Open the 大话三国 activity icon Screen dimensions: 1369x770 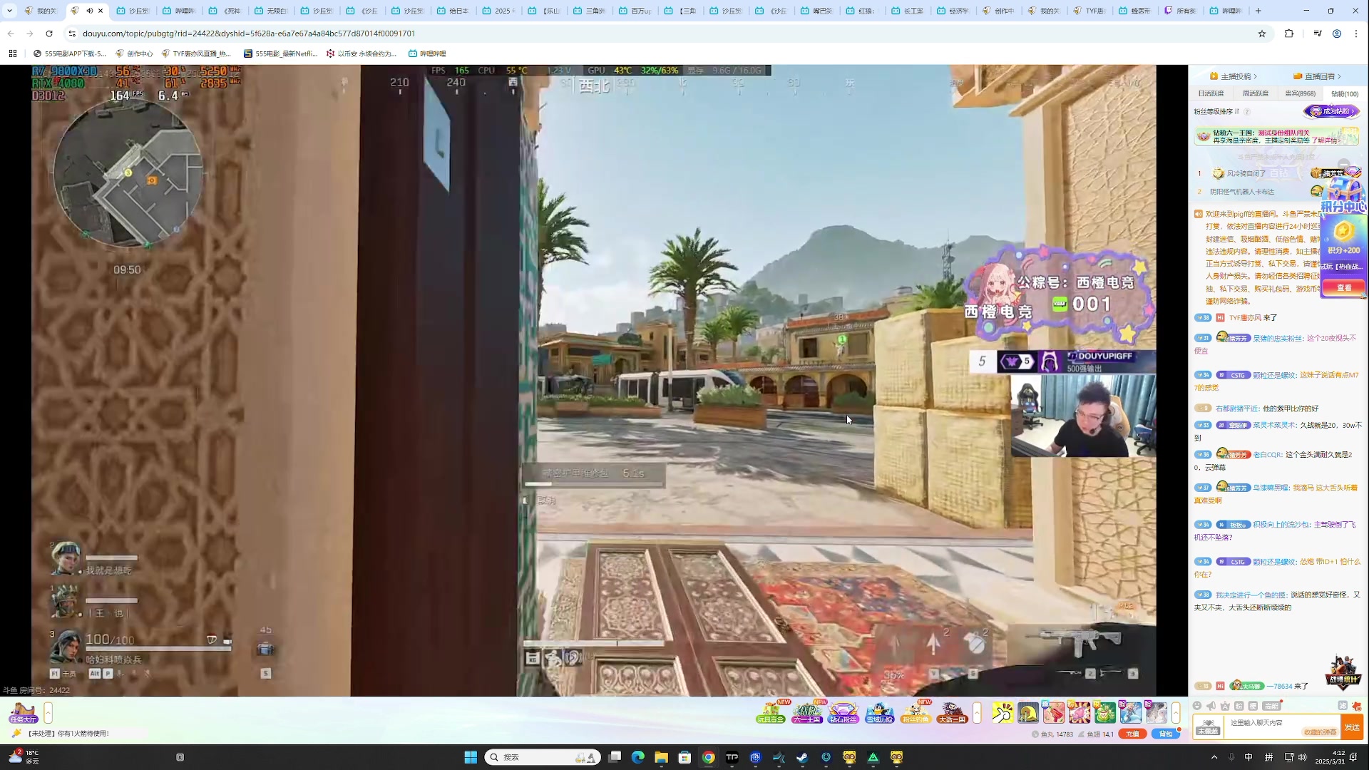click(x=953, y=712)
